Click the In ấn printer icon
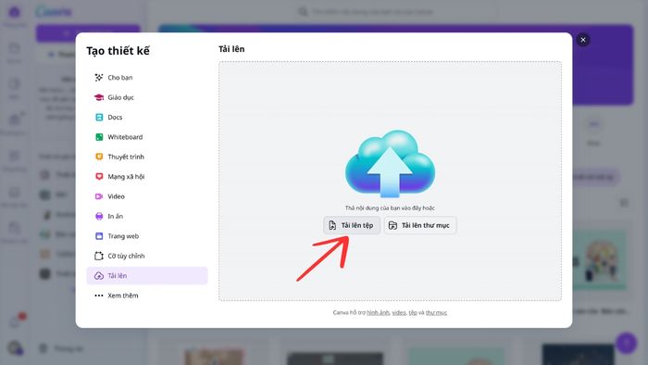Image resolution: width=648 pixels, height=365 pixels. (x=99, y=216)
